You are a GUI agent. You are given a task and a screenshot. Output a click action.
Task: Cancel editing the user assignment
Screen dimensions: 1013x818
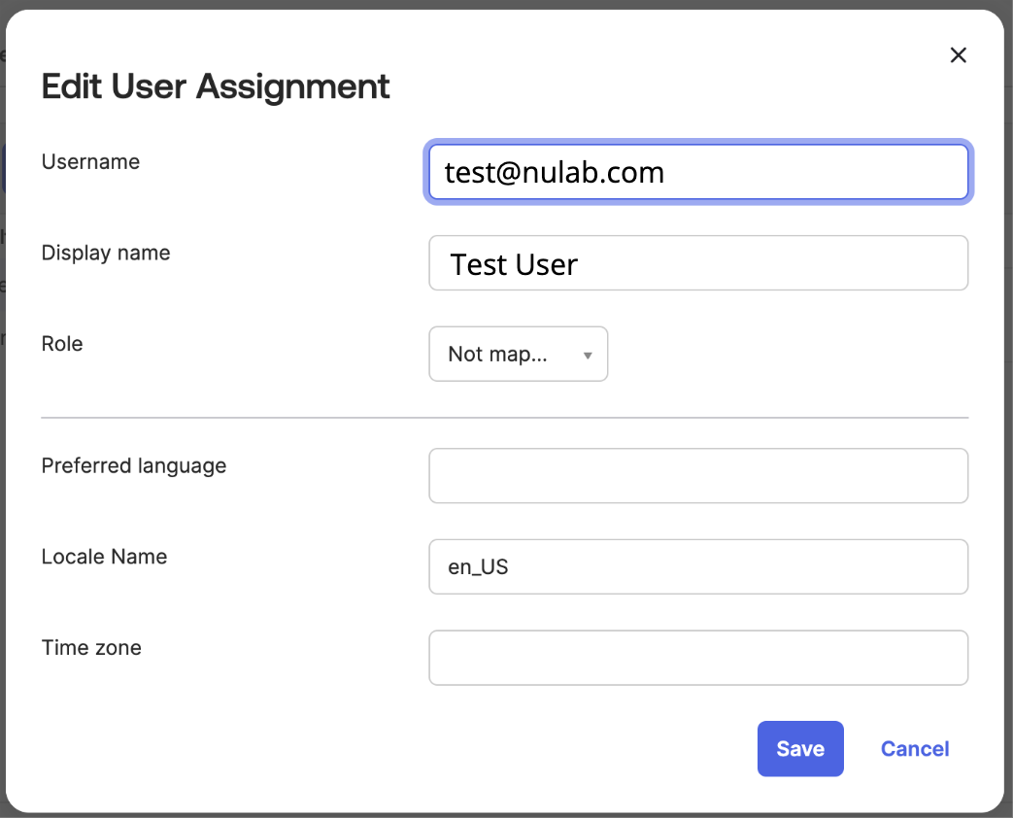pos(914,749)
